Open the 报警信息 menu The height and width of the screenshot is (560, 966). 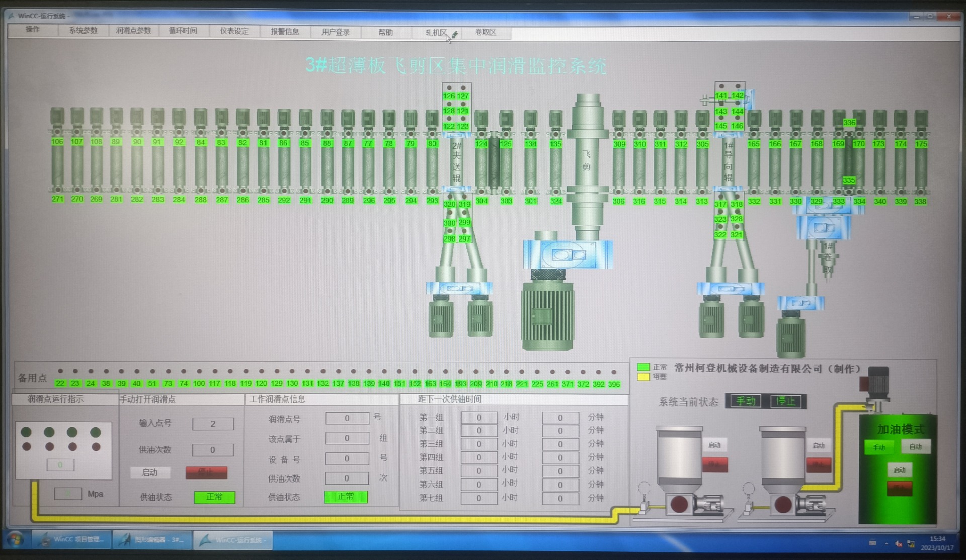(285, 32)
